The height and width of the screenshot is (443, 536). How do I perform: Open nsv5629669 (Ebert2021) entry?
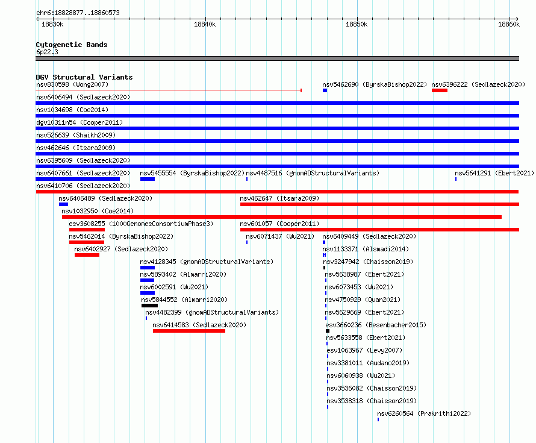pyautogui.click(x=364, y=312)
